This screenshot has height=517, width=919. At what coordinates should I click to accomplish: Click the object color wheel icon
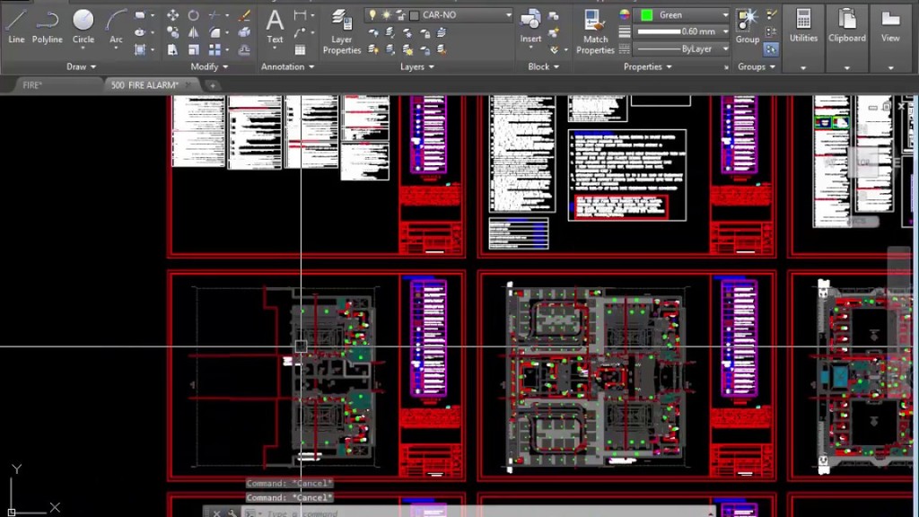(625, 15)
